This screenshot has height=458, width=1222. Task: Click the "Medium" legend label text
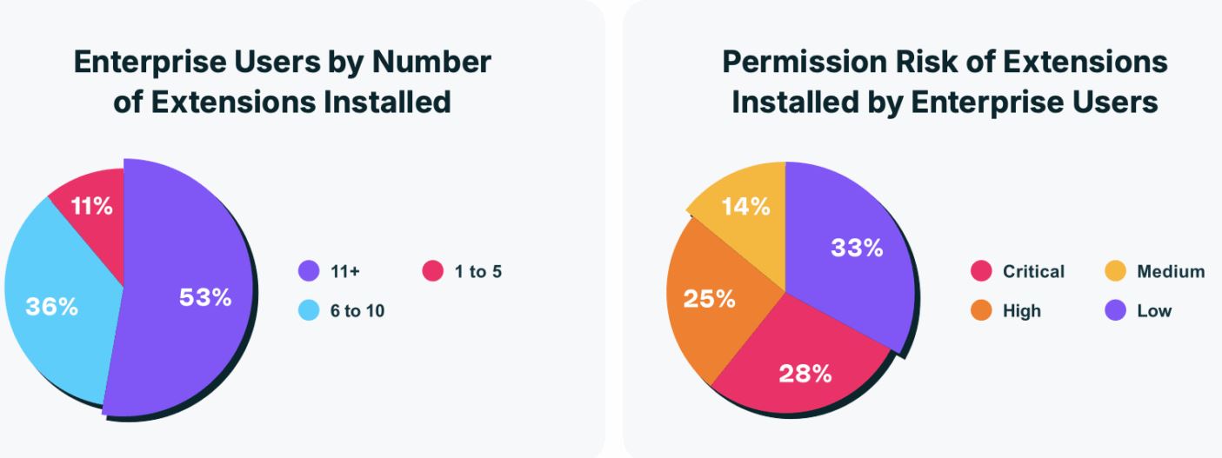coord(1171,272)
